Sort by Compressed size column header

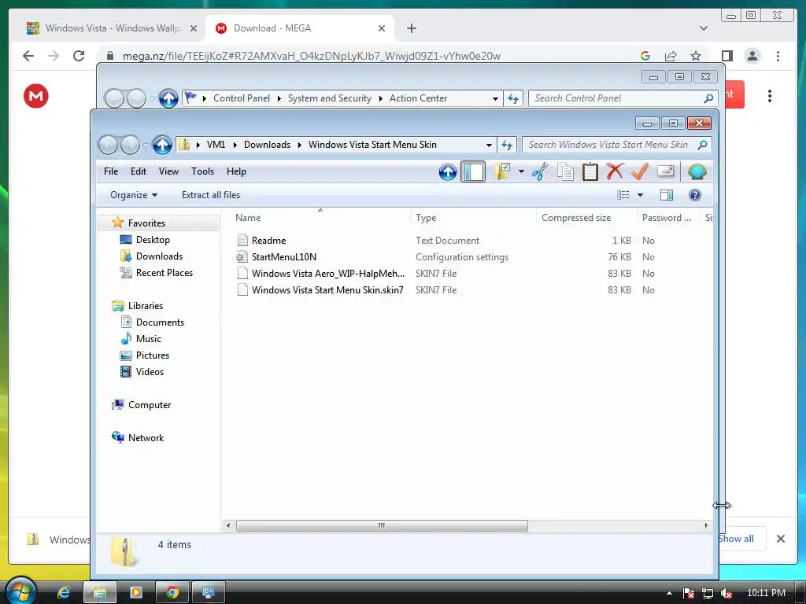pyautogui.click(x=586, y=218)
